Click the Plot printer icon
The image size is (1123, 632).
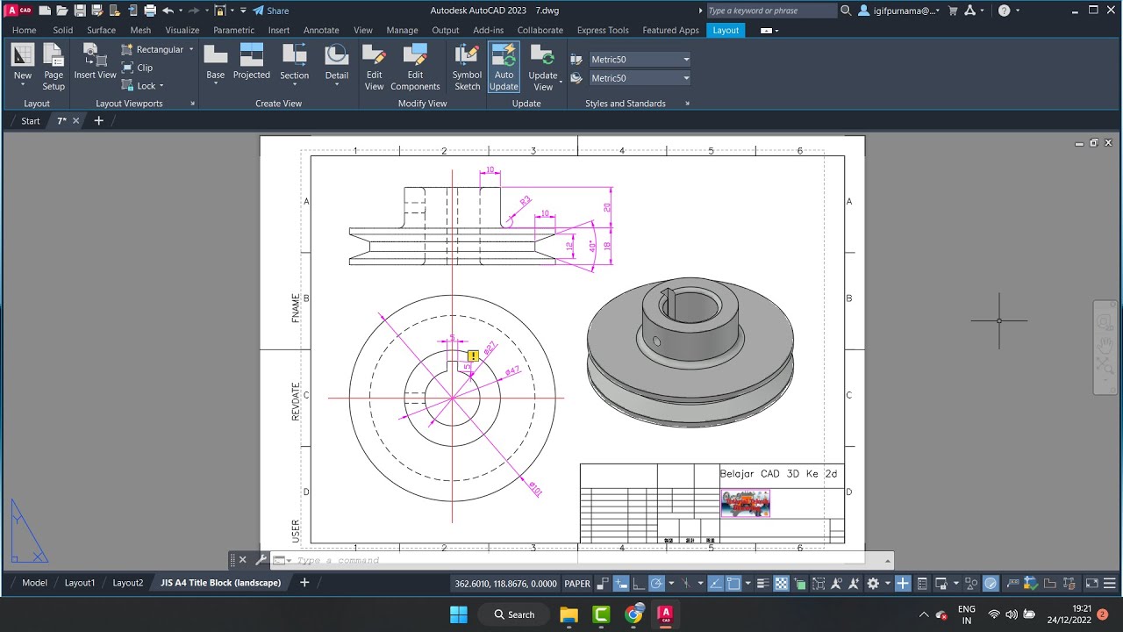click(x=150, y=11)
